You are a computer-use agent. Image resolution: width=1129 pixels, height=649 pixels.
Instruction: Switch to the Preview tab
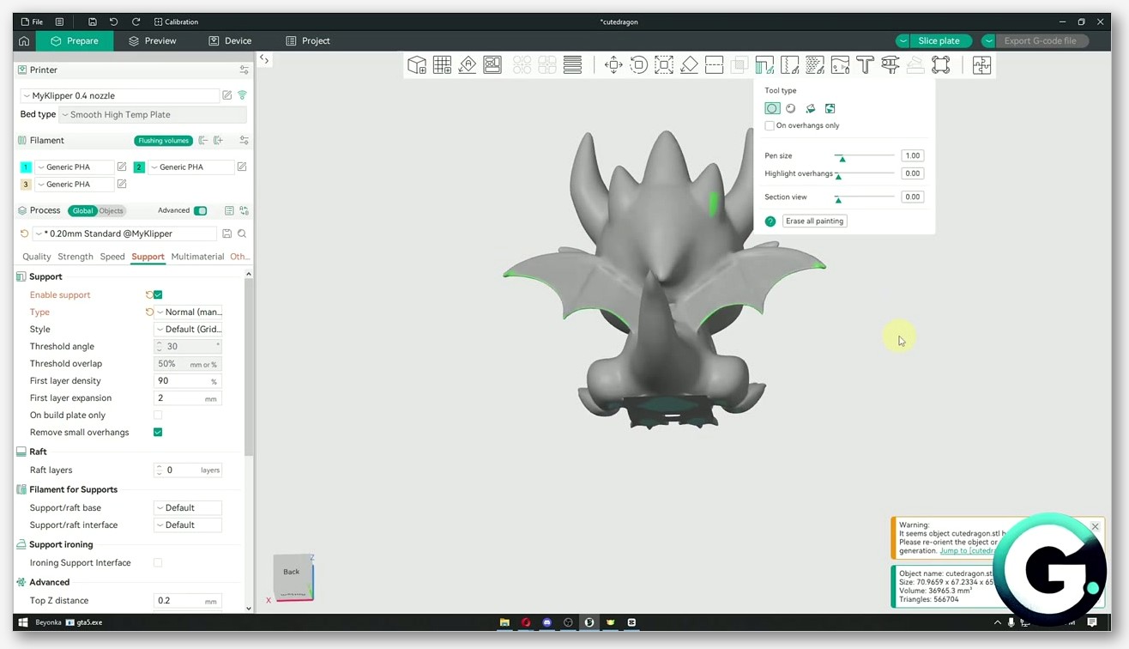click(x=152, y=41)
